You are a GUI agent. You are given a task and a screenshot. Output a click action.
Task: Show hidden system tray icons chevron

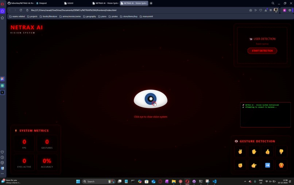245,181
